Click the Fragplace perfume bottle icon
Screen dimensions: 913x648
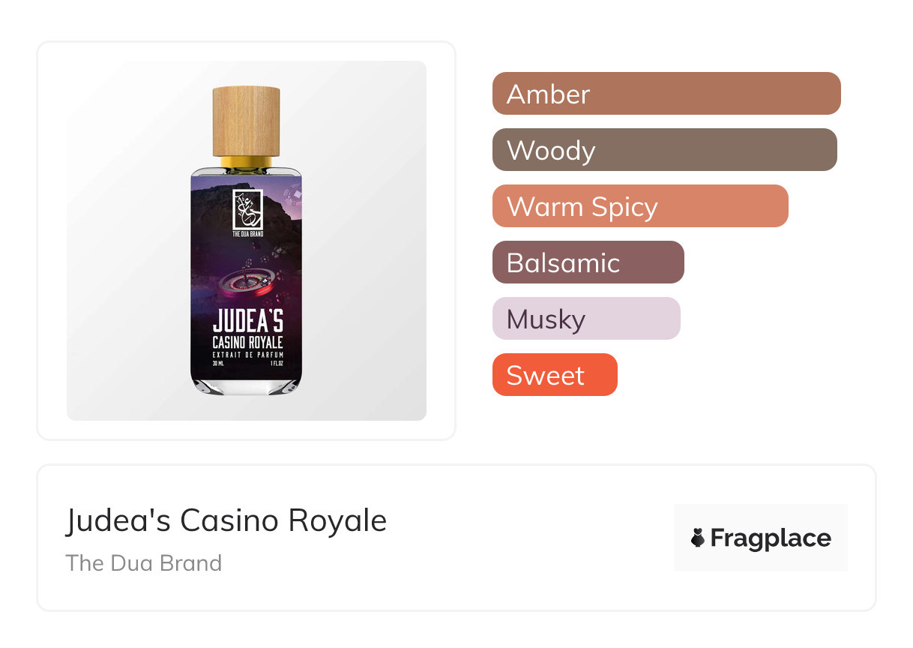click(x=698, y=538)
